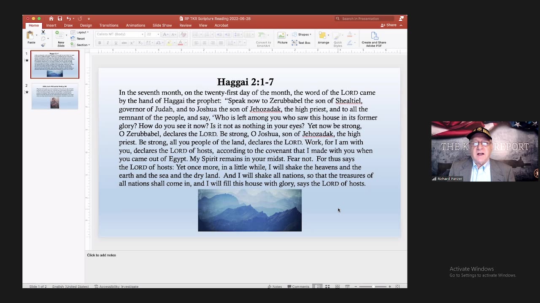Viewport: 540px width, 303px height.
Task: Clear all formatting
Action: 183,34
